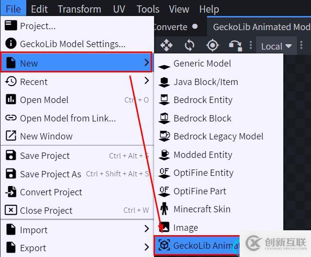Expand the Recent submenu arrow
The image size is (311, 257).
[x=146, y=81]
